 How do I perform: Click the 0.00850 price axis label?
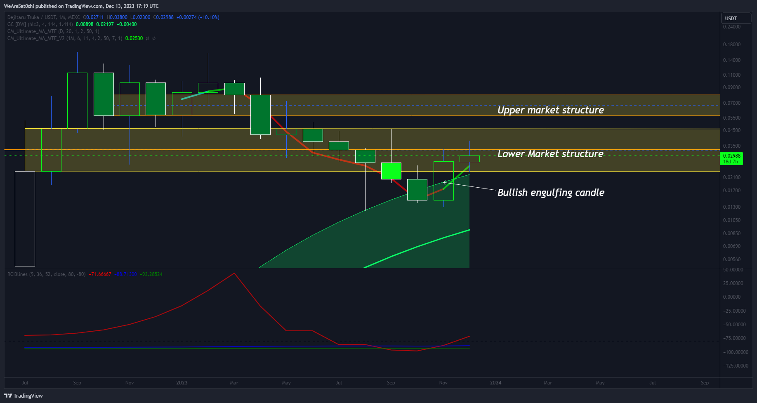point(732,233)
